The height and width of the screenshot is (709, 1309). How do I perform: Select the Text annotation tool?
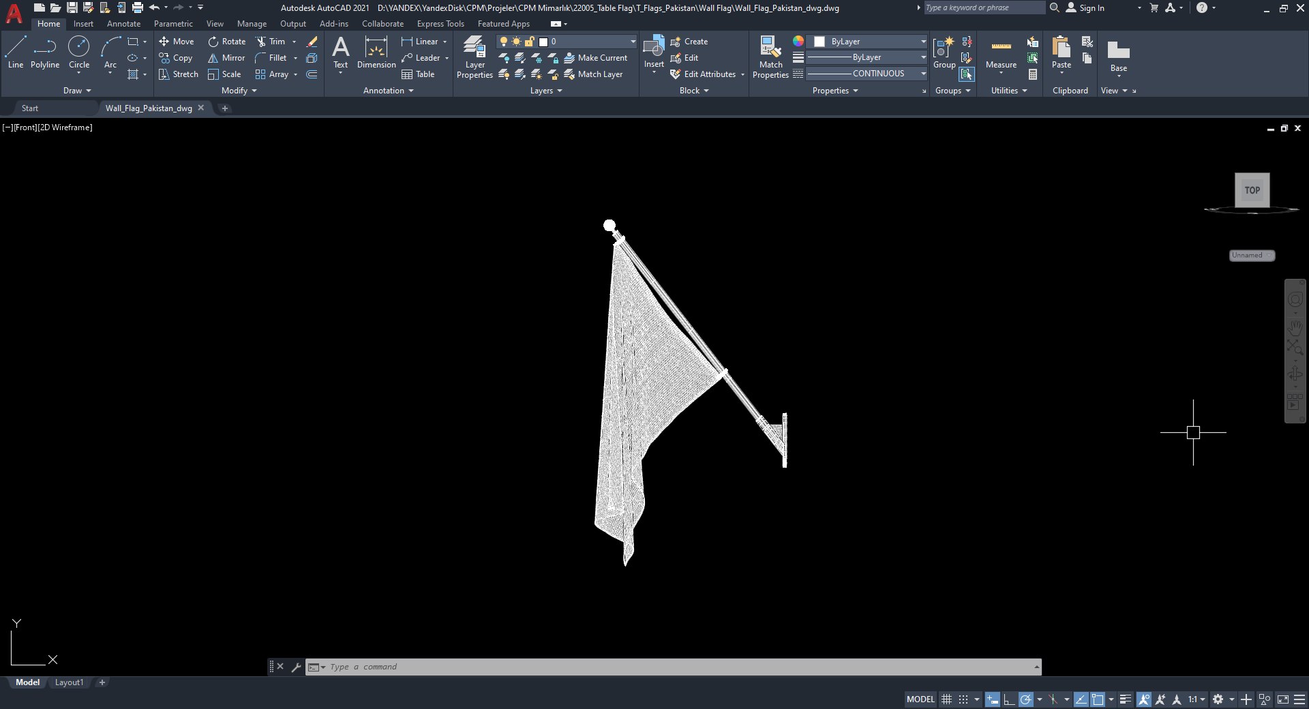(340, 52)
